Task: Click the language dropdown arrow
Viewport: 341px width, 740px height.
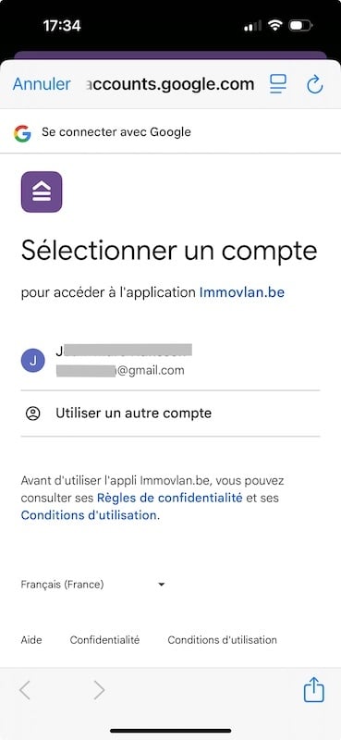Action: point(162,585)
